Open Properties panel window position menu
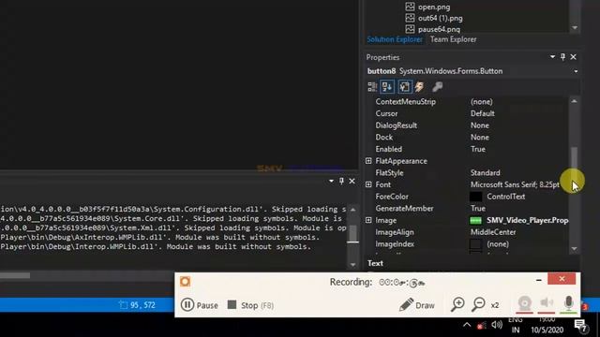This screenshot has height=337, width=600. click(x=552, y=57)
